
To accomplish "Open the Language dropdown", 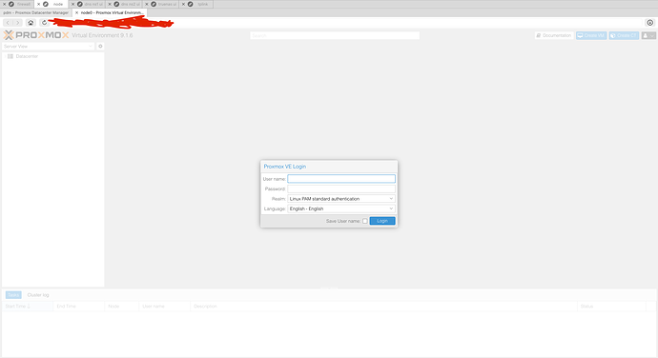I will (341, 209).
